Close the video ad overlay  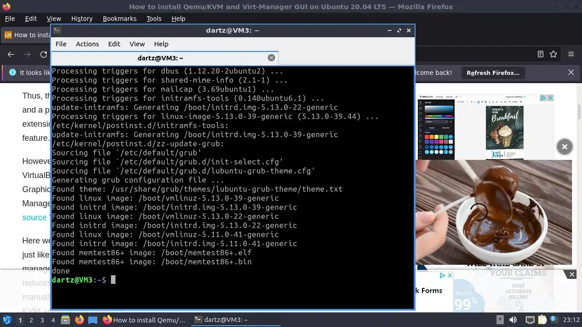pos(564,147)
